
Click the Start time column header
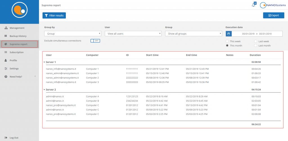(x=152, y=55)
